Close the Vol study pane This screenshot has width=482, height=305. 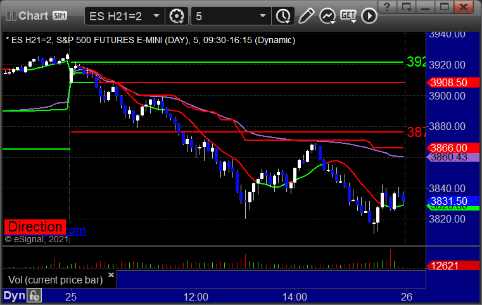click(111, 275)
